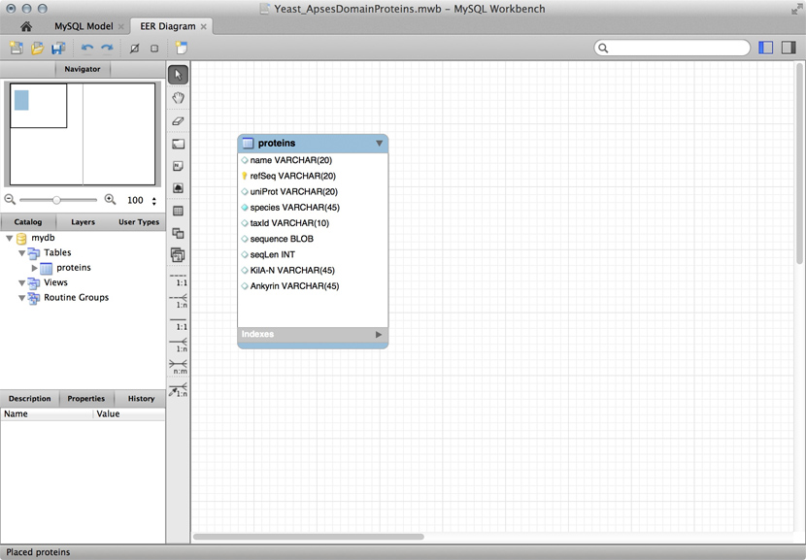The image size is (806, 560).
Task: Collapse the Tables tree node
Action: coord(21,253)
